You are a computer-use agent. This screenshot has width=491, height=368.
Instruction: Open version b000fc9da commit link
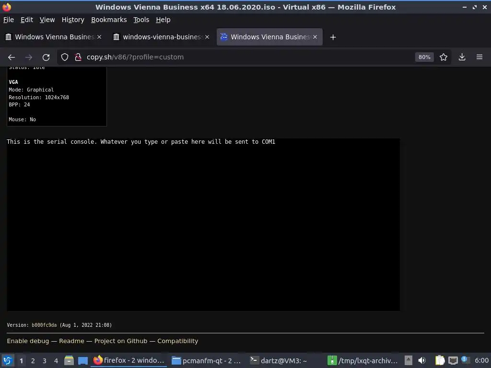coord(44,325)
